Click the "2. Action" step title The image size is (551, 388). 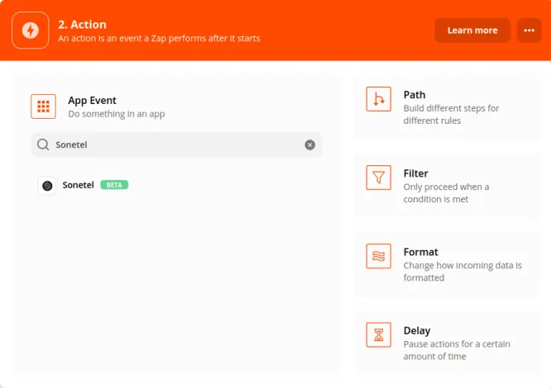tap(82, 25)
